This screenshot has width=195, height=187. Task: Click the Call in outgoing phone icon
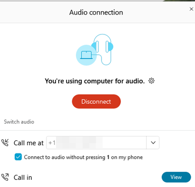pyautogui.click(x=5, y=177)
